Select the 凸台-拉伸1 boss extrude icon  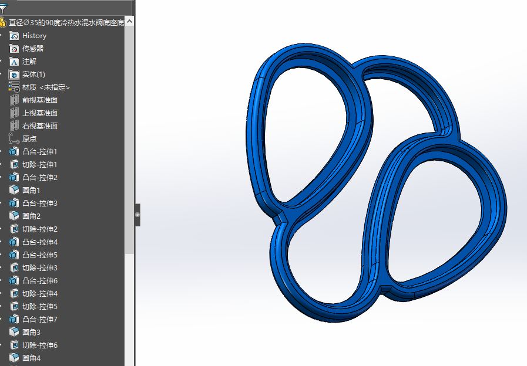pyautogui.click(x=14, y=152)
